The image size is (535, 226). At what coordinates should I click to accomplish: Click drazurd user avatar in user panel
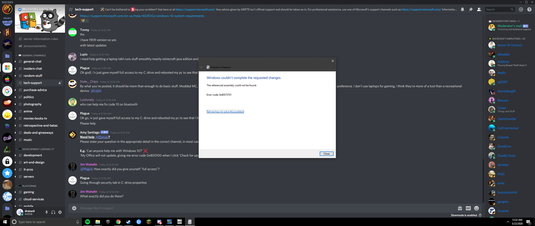coord(20,212)
